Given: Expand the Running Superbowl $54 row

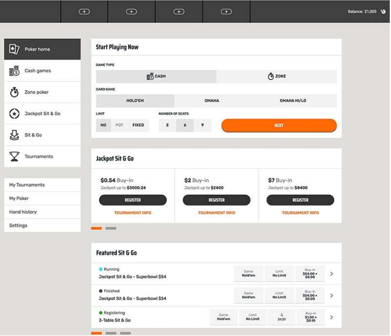Looking at the screenshot, I should point(332,274).
